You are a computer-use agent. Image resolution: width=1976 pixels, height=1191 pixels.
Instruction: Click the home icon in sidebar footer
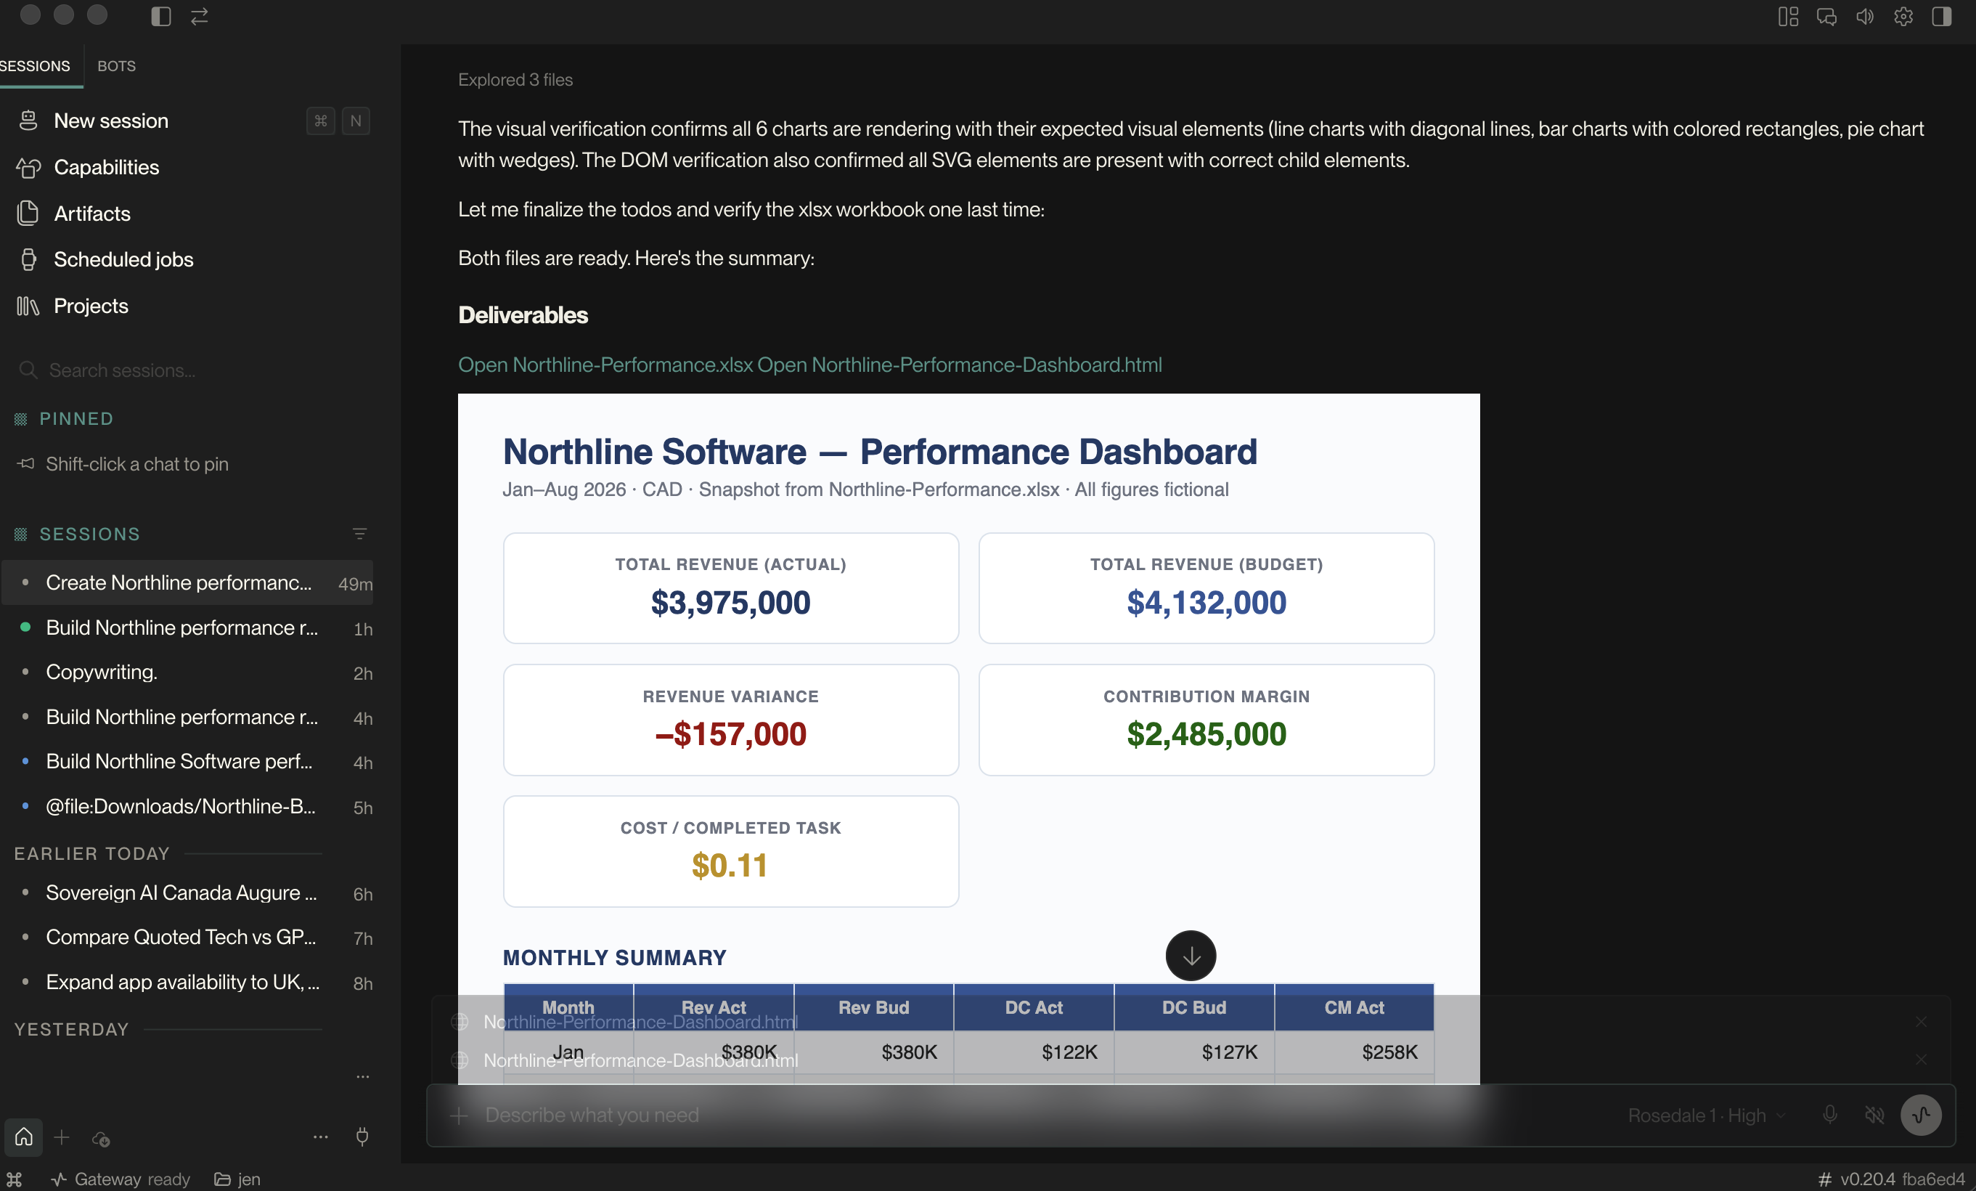24,1137
